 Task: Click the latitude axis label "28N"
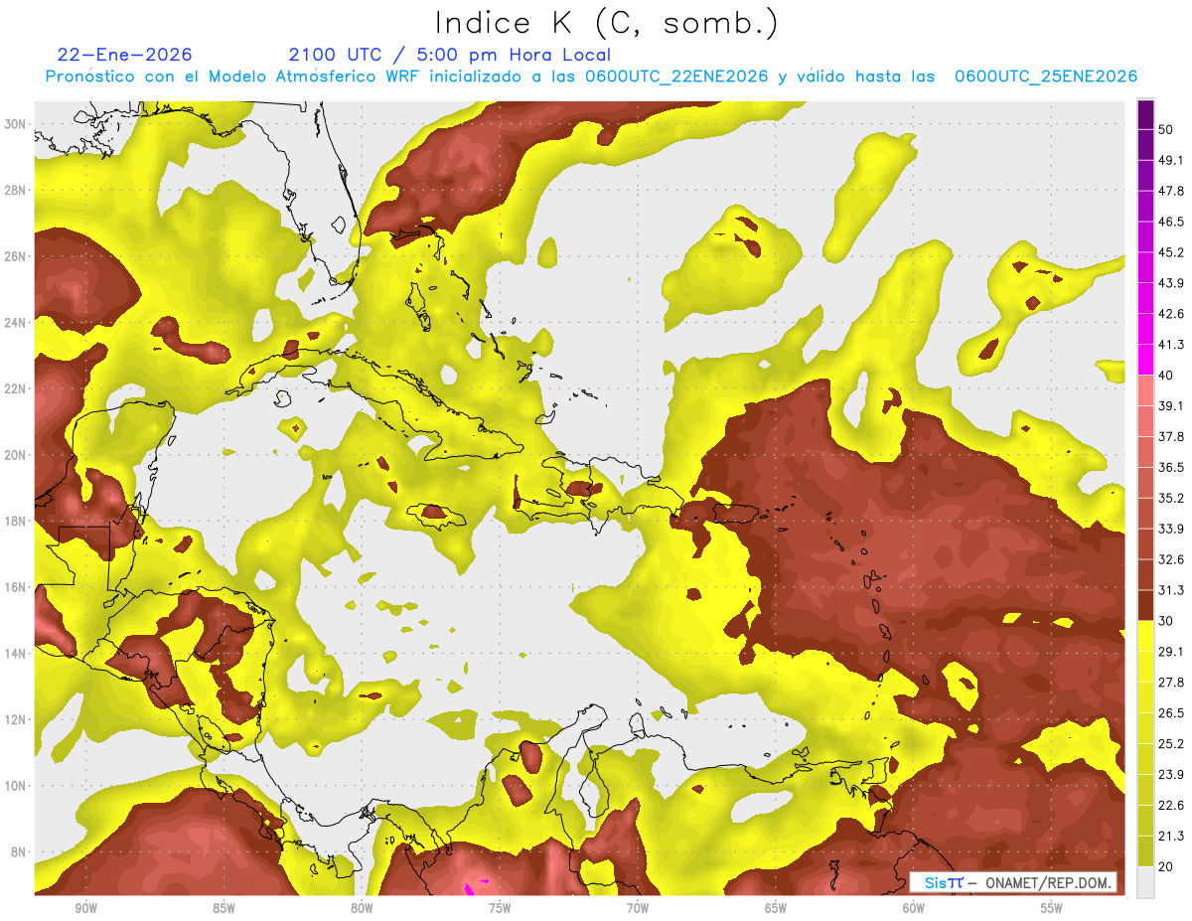click(x=15, y=190)
